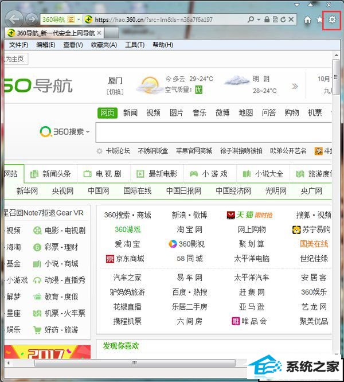This screenshot has width=344, height=382.
Task: Open the 收藏夹(A) menu
Action: 104,45
